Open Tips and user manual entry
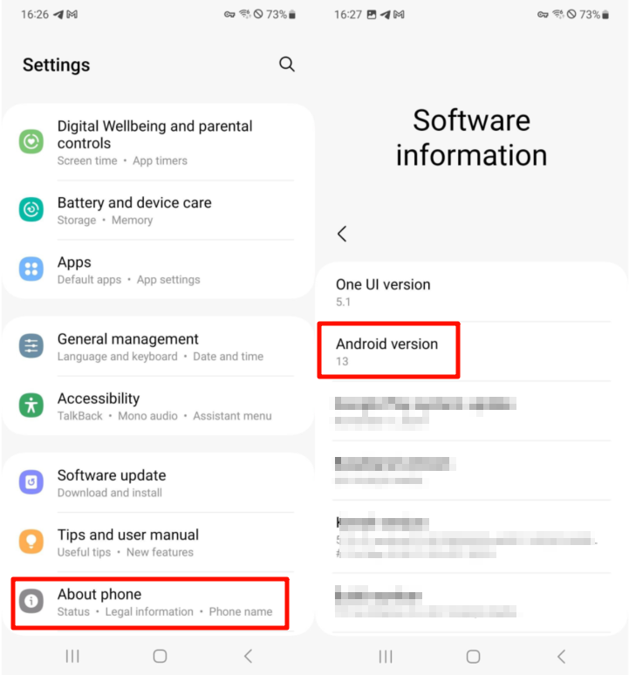The image size is (629, 675). pos(156,542)
